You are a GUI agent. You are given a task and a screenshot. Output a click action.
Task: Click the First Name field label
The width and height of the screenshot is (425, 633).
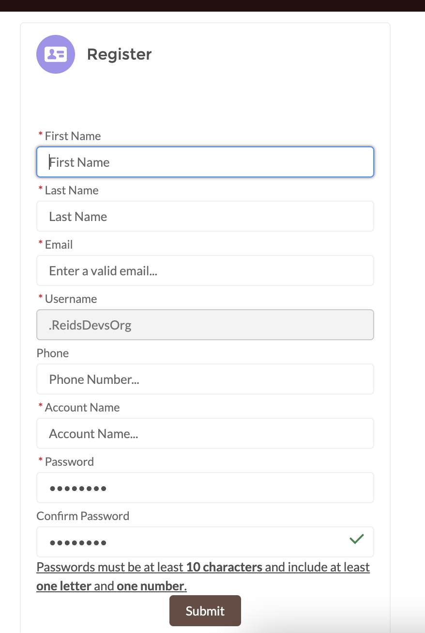click(x=73, y=136)
